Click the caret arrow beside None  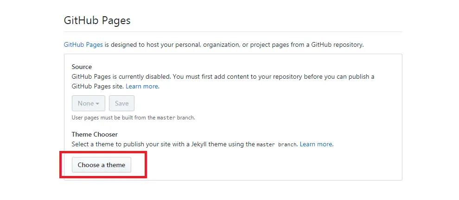pos(98,104)
